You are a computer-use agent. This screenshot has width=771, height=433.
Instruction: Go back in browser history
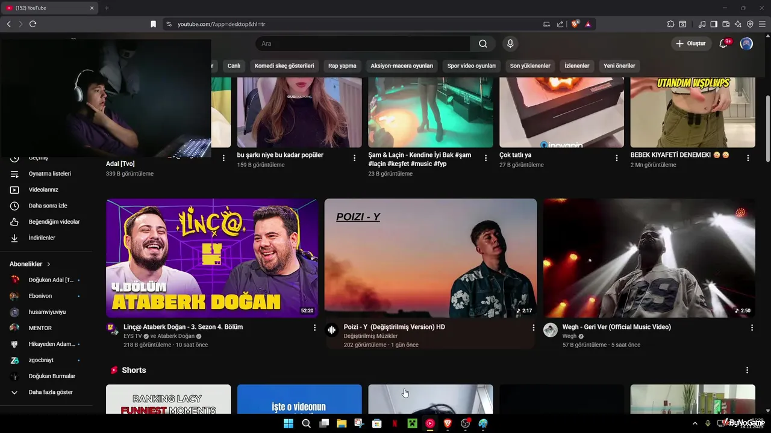click(8, 24)
